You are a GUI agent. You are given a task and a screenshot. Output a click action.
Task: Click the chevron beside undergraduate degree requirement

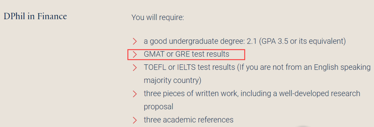tap(135, 41)
